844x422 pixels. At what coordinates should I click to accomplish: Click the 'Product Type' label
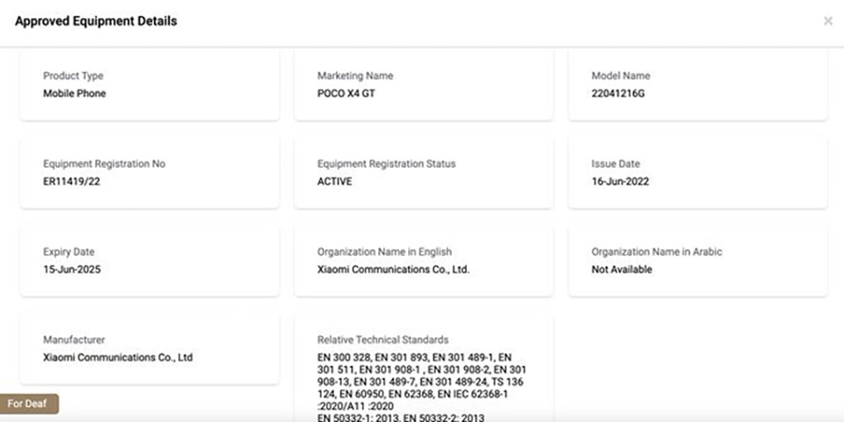click(x=73, y=76)
